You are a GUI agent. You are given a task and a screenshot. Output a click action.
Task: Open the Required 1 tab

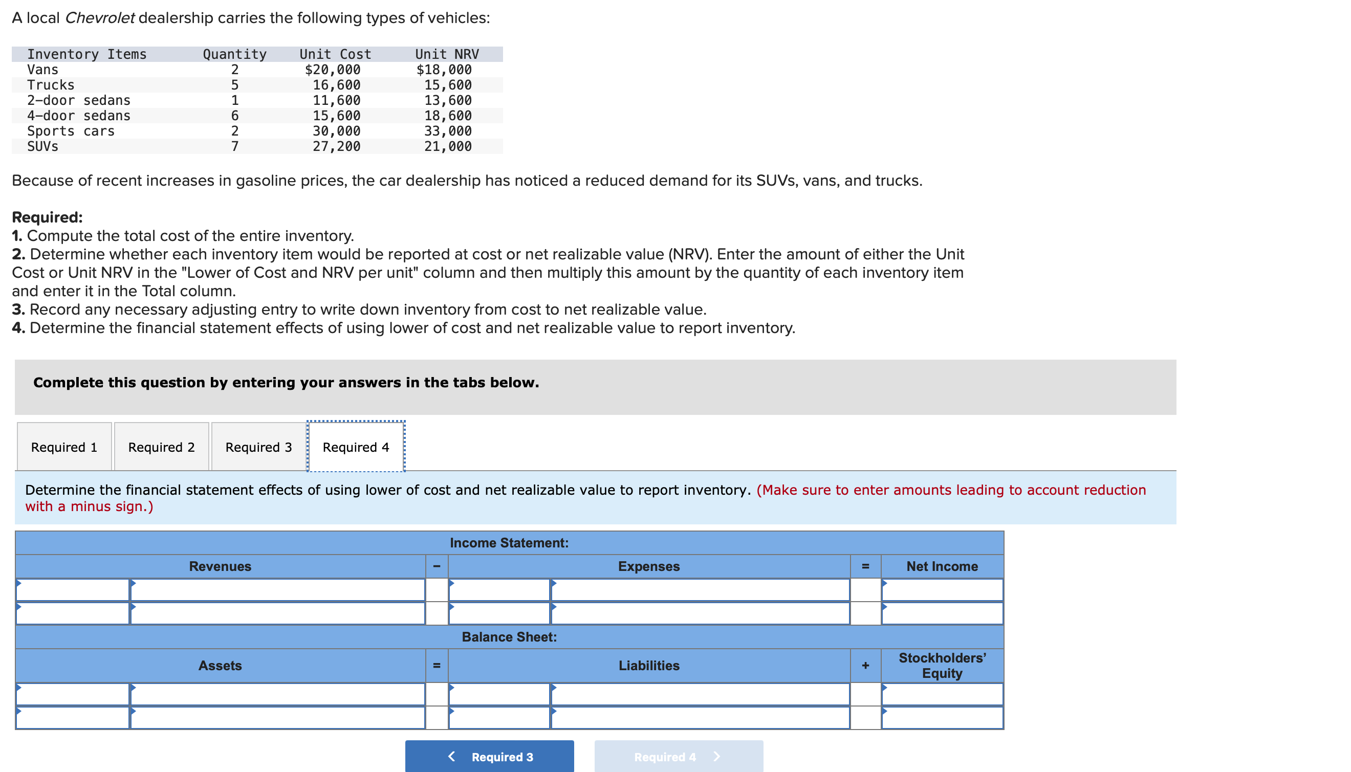click(x=64, y=447)
